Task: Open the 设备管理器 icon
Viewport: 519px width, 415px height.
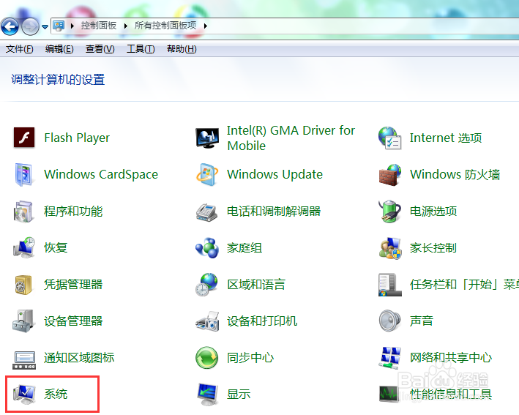Action: pyautogui.click(x=23, y=321)
